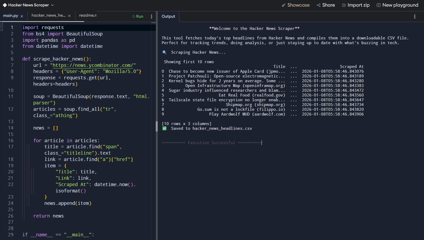Screen dimensions: 424x240
Task: Run the code
Action: point(138,16)
